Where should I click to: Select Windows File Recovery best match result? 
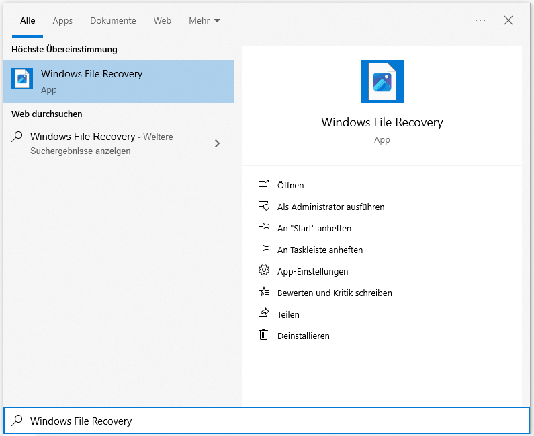(119, 81)
